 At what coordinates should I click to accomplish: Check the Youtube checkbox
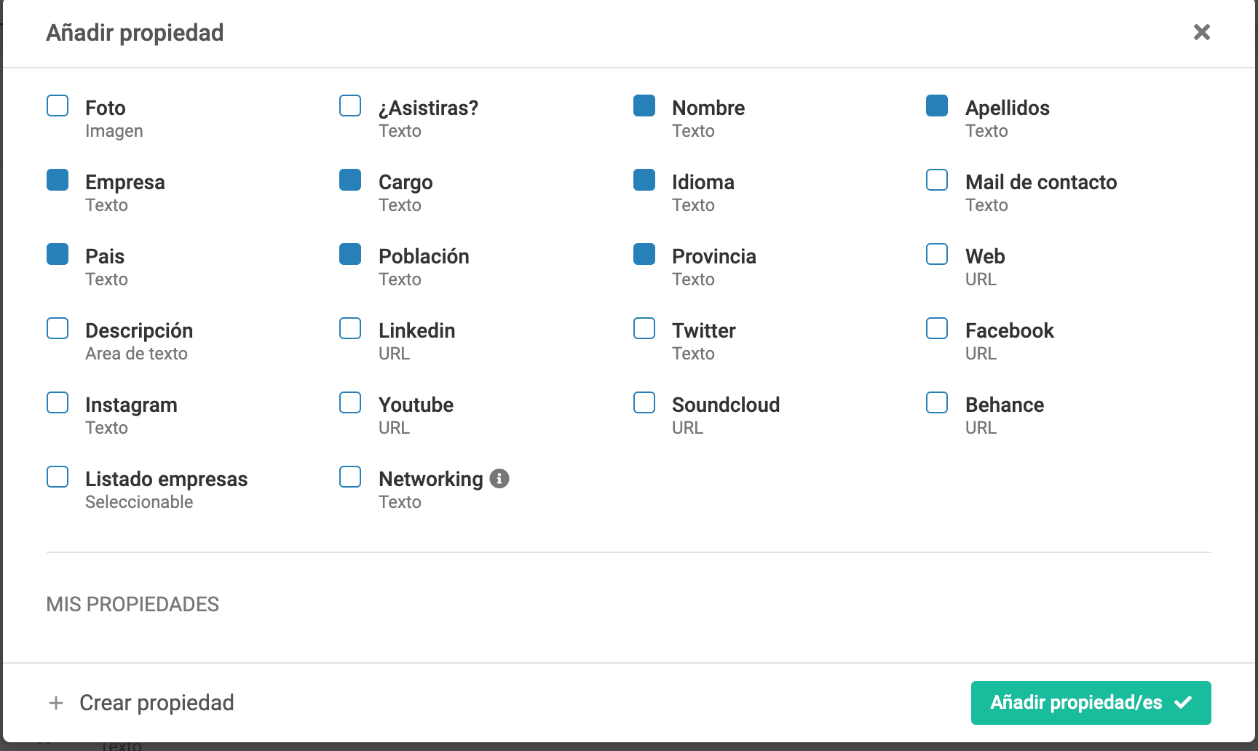tap(350, 402)
